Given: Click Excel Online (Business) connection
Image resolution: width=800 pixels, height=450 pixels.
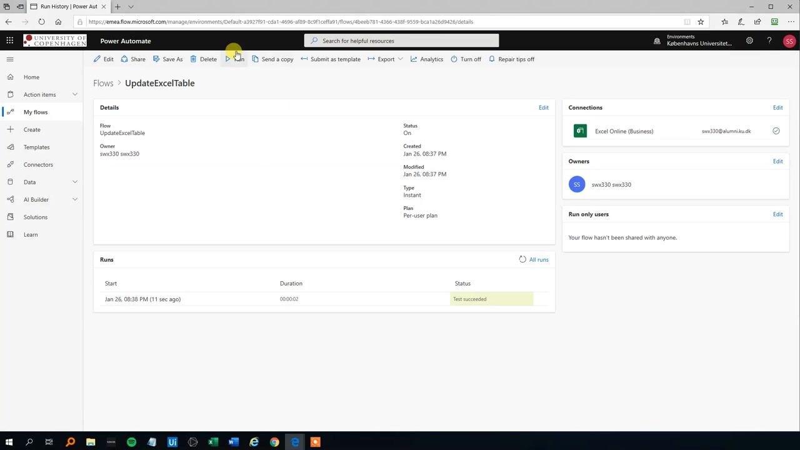Looking at the screenshot, I should [624, 131].
